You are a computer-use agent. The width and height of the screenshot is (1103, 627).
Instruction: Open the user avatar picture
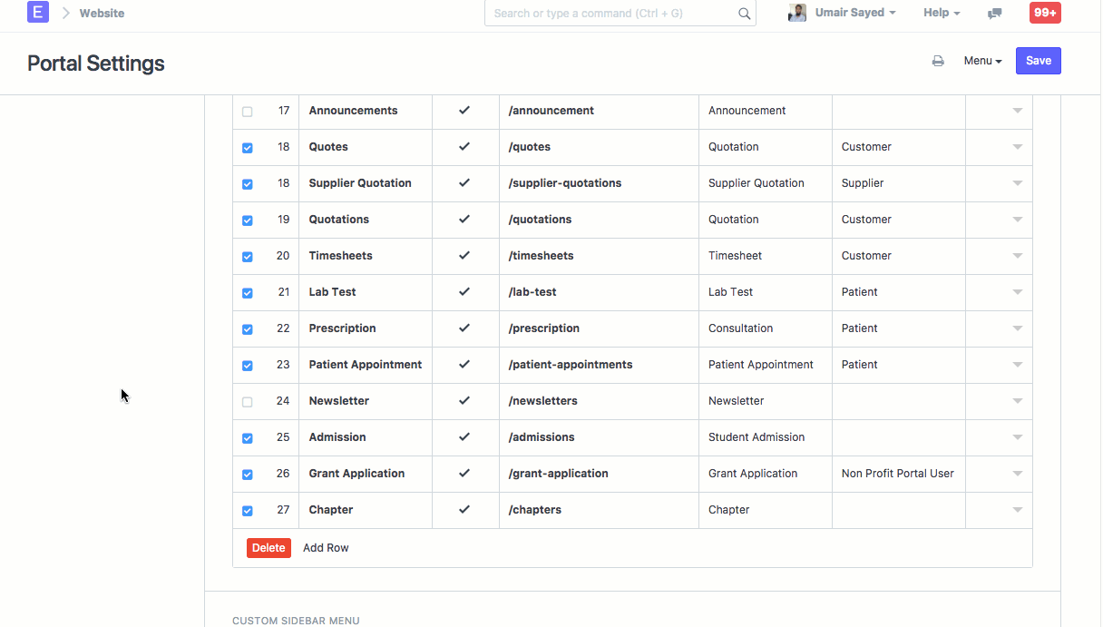pos(797,13)
